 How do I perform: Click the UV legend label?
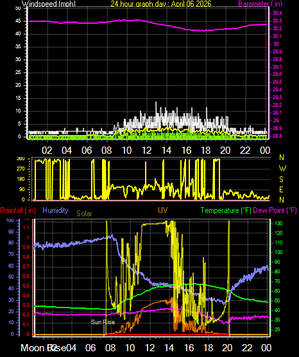tap(163, 210)
